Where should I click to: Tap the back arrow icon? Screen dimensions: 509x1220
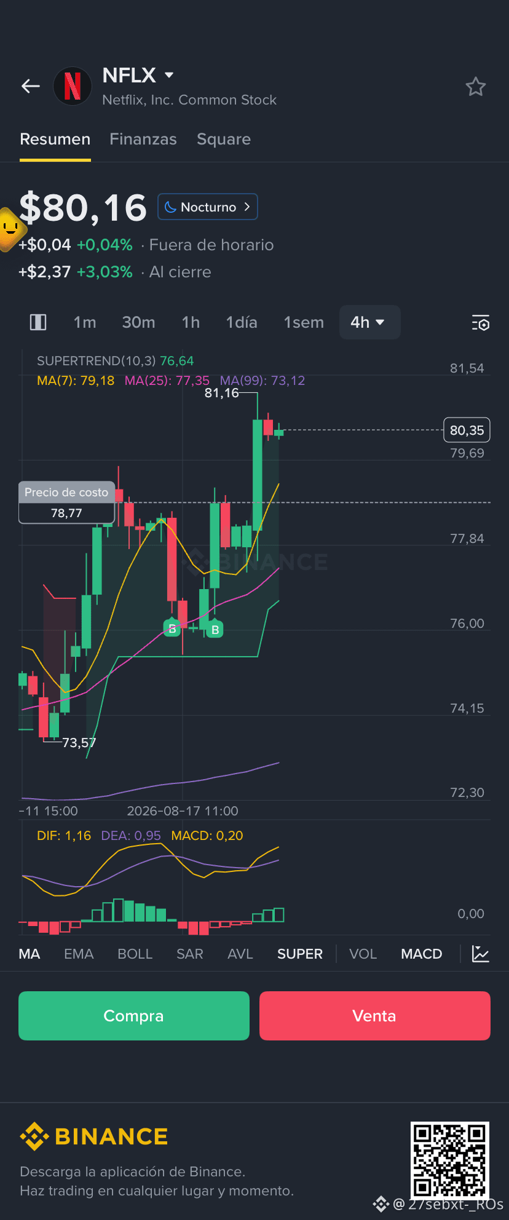[x=31, y=87]
